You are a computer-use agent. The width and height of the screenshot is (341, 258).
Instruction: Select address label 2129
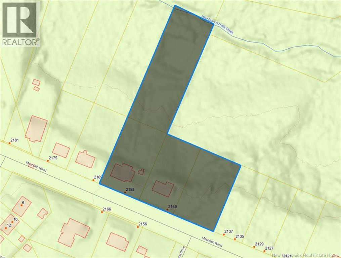click(x=259, y=244)
